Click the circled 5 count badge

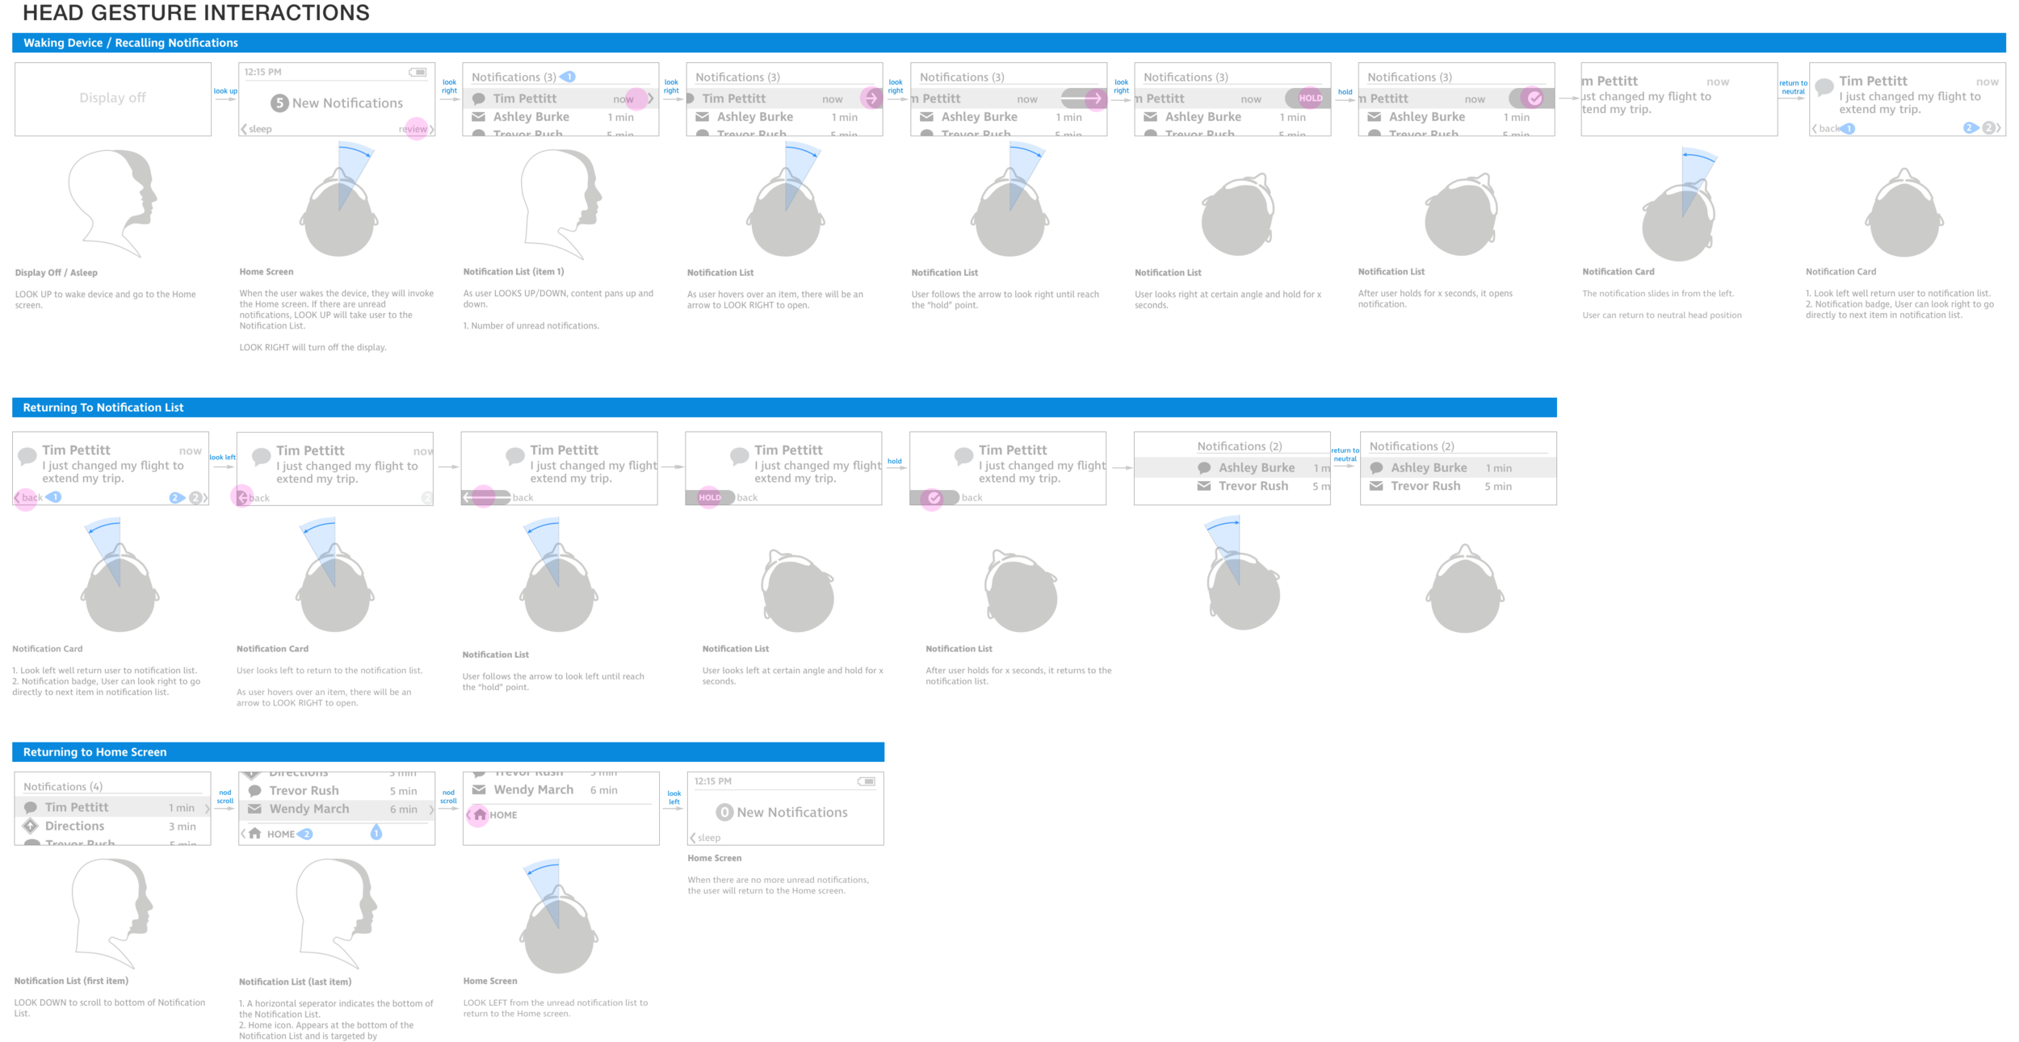[279, 103]
